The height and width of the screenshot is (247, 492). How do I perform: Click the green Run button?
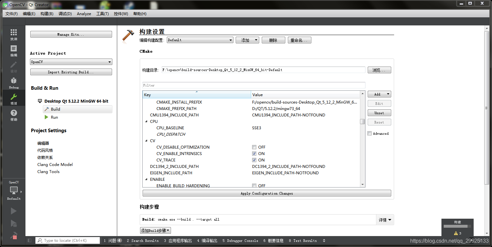(14, 211)
